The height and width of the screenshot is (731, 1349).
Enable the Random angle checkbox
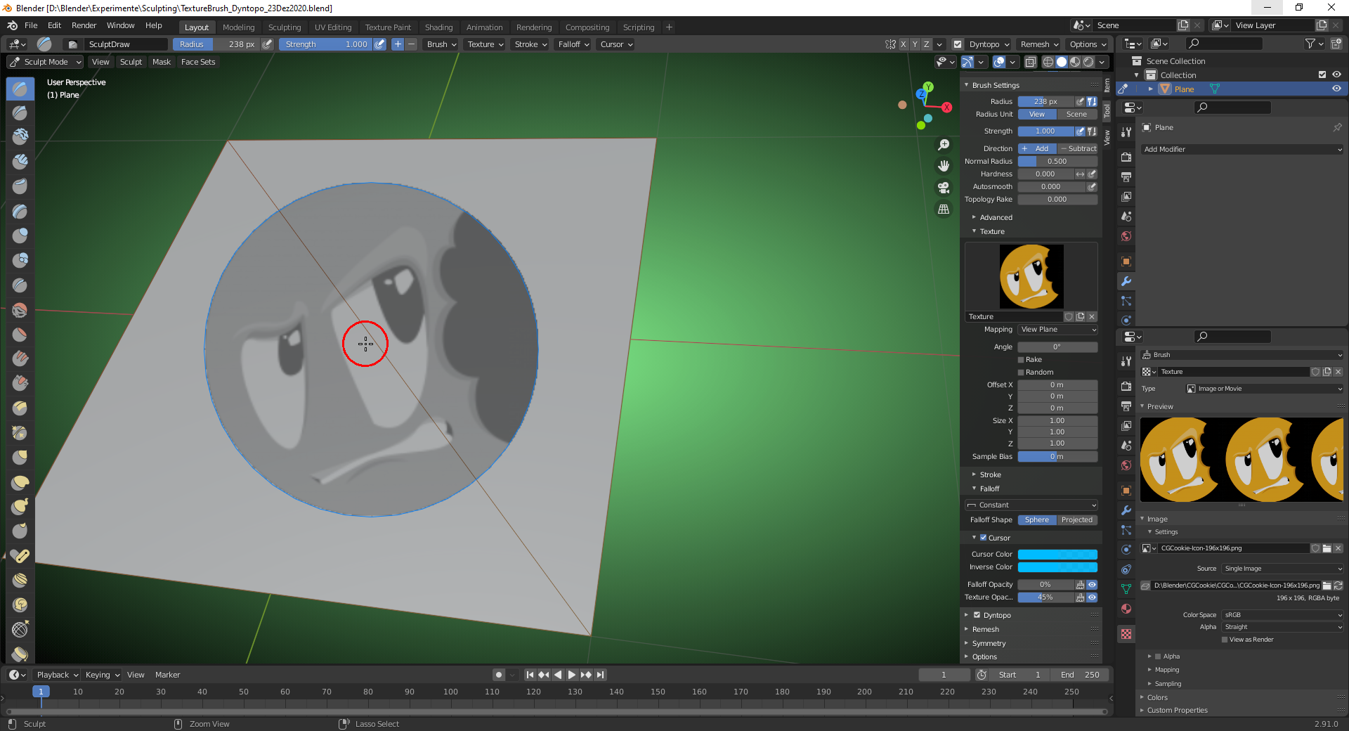(x=1021, y=373)
